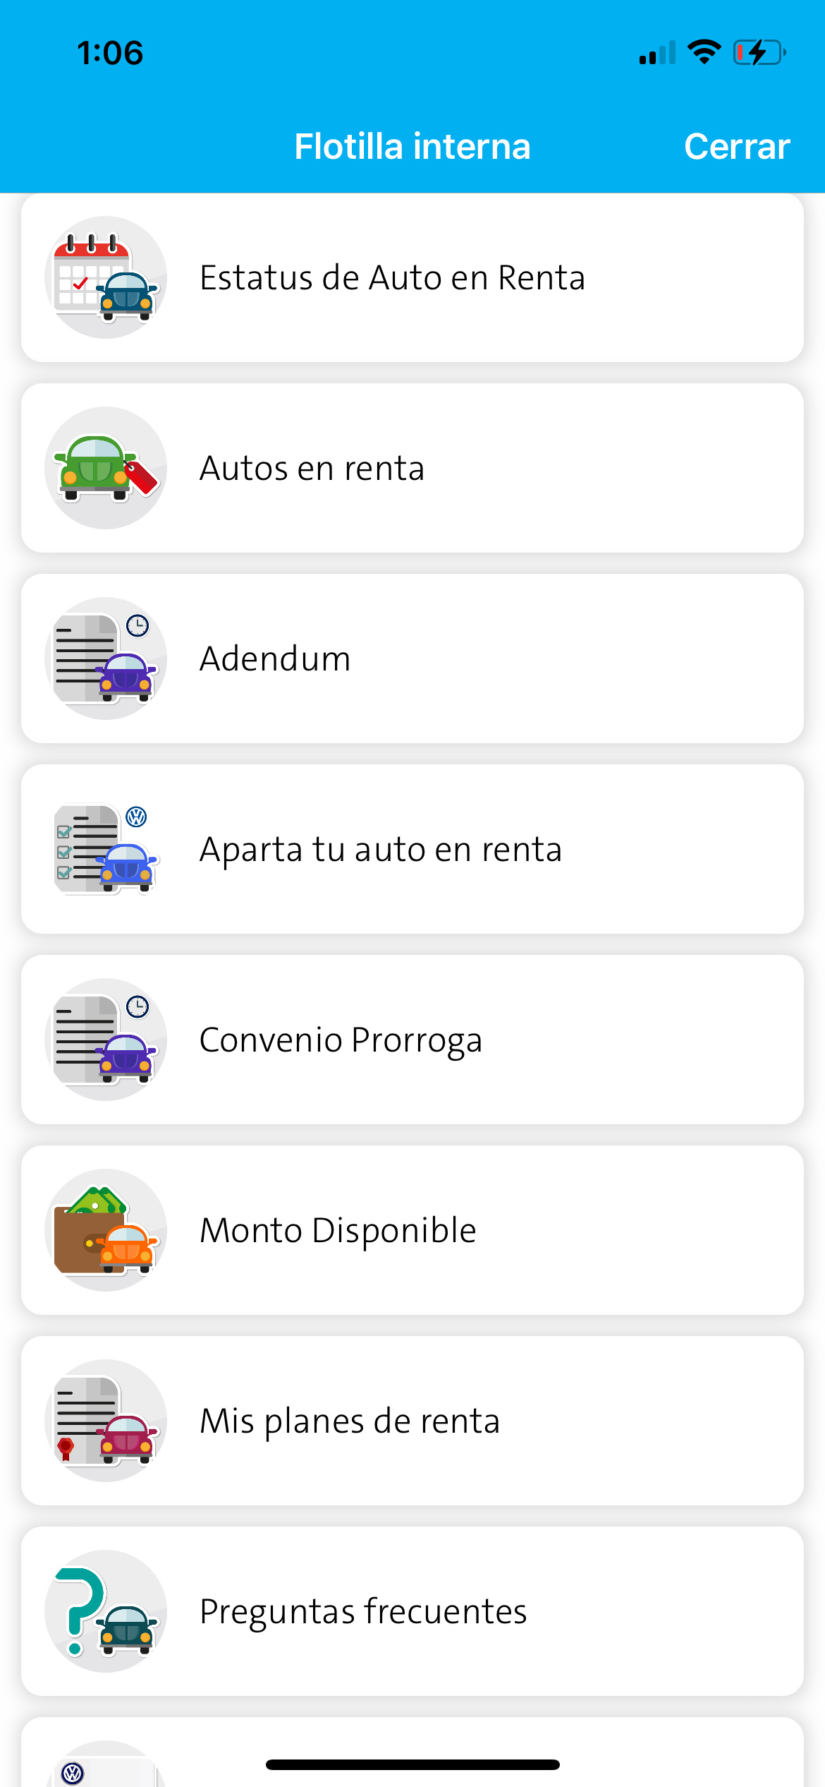
Task: Tap the question mark car icon
Action: pyautogui.click(x=106, y=1611)
